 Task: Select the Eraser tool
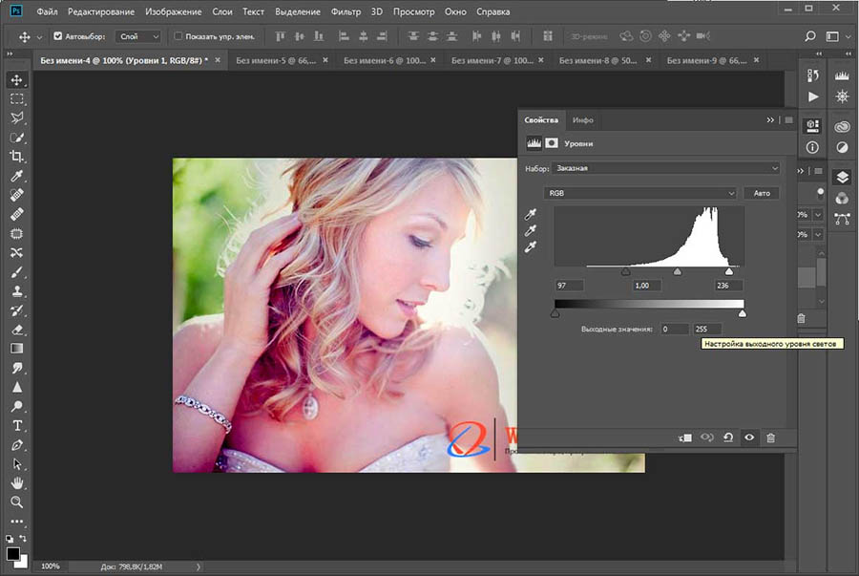click(x=17, y=330)
